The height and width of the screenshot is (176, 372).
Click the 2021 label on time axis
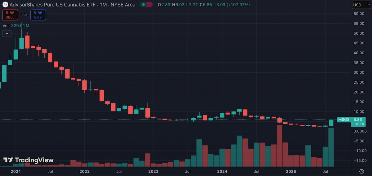(16, 171)
